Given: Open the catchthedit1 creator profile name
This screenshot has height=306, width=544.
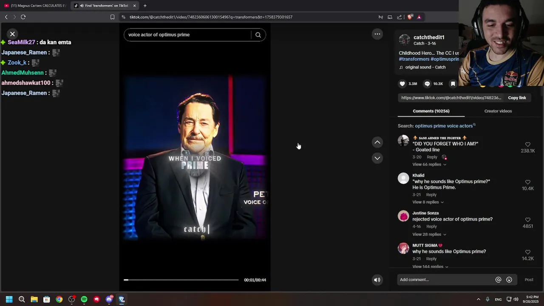Looking at the screenshot, I should click(429, 37).
